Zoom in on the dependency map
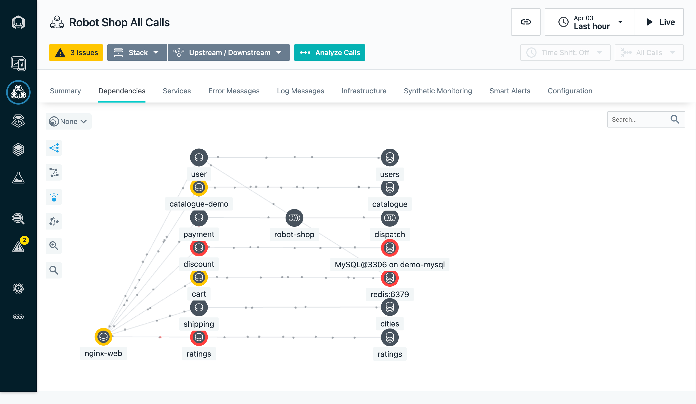Screen dimensions: 696x404 pos(54,246)
